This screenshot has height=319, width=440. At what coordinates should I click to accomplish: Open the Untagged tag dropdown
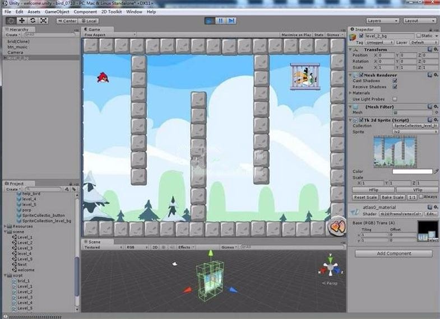click(379, 43)
